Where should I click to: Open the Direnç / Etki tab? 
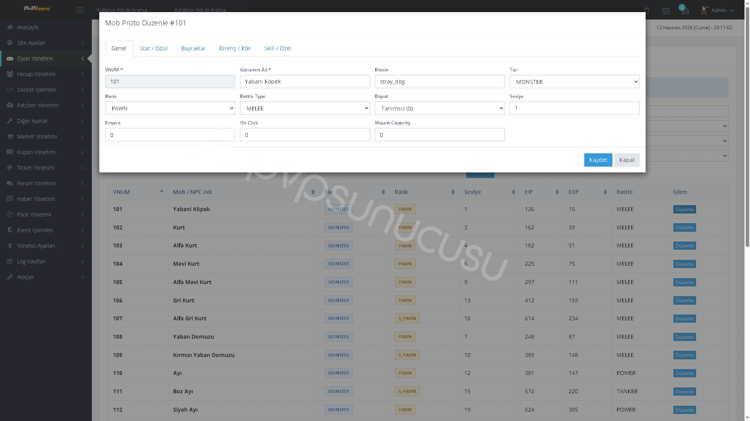[235, 48]
